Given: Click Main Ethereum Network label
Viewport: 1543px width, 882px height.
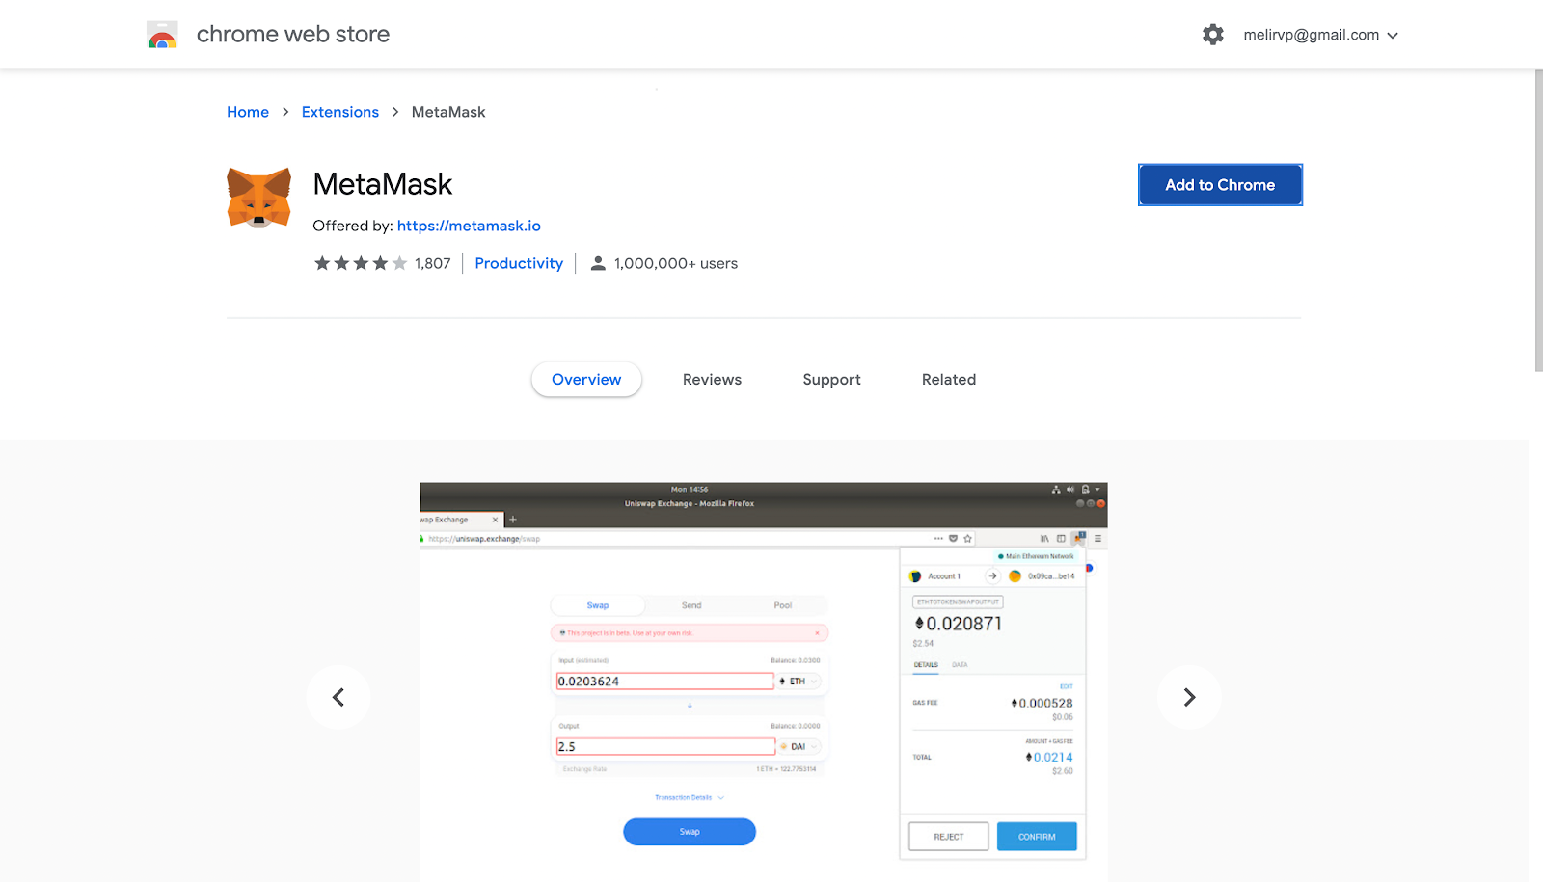Looking at the screenshot, I should pos(1036,556).
